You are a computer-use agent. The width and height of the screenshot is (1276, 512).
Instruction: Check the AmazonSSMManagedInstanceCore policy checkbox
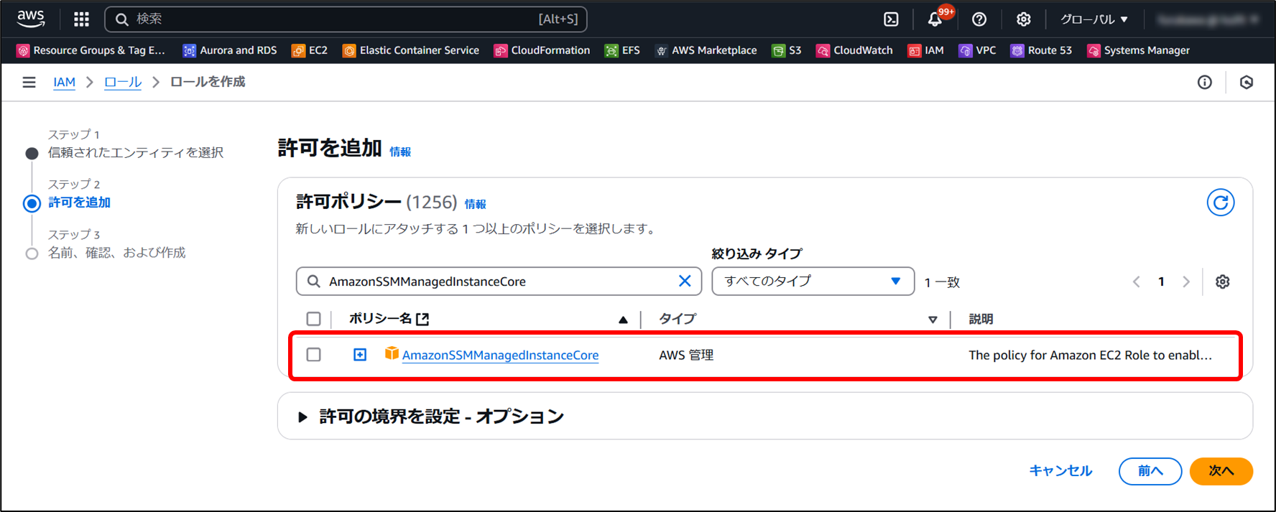[x=314, y=355]
